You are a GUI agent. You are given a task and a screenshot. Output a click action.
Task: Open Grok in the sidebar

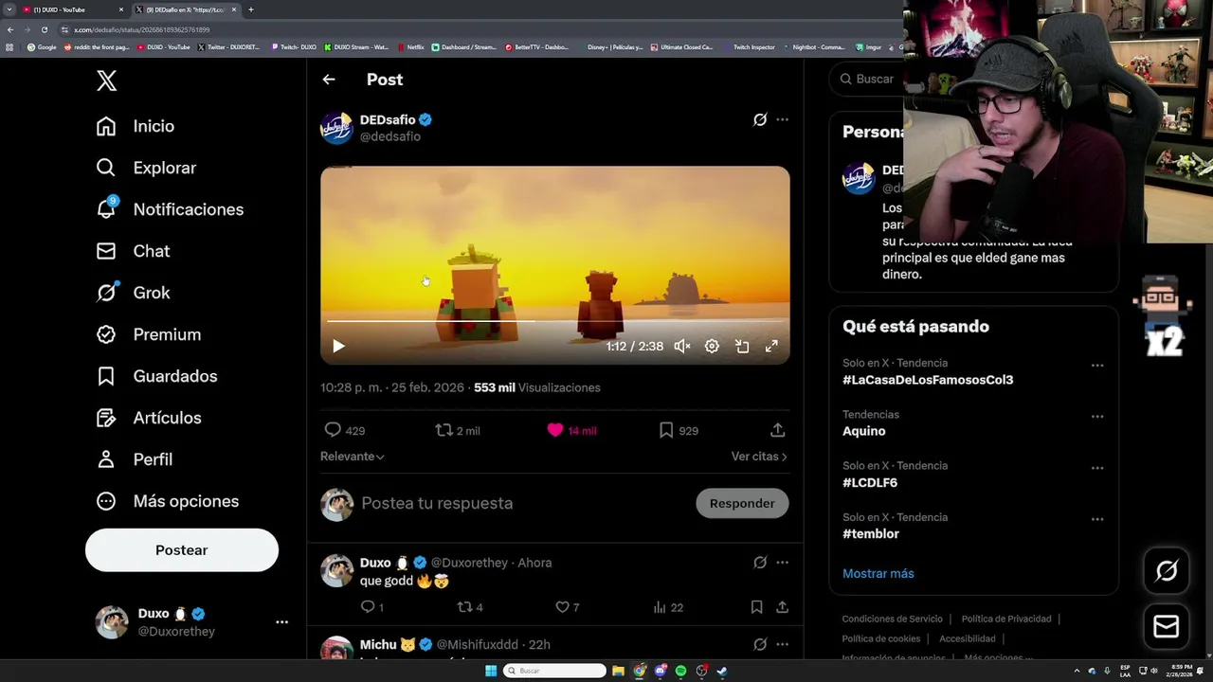click(x=133, y=293)
